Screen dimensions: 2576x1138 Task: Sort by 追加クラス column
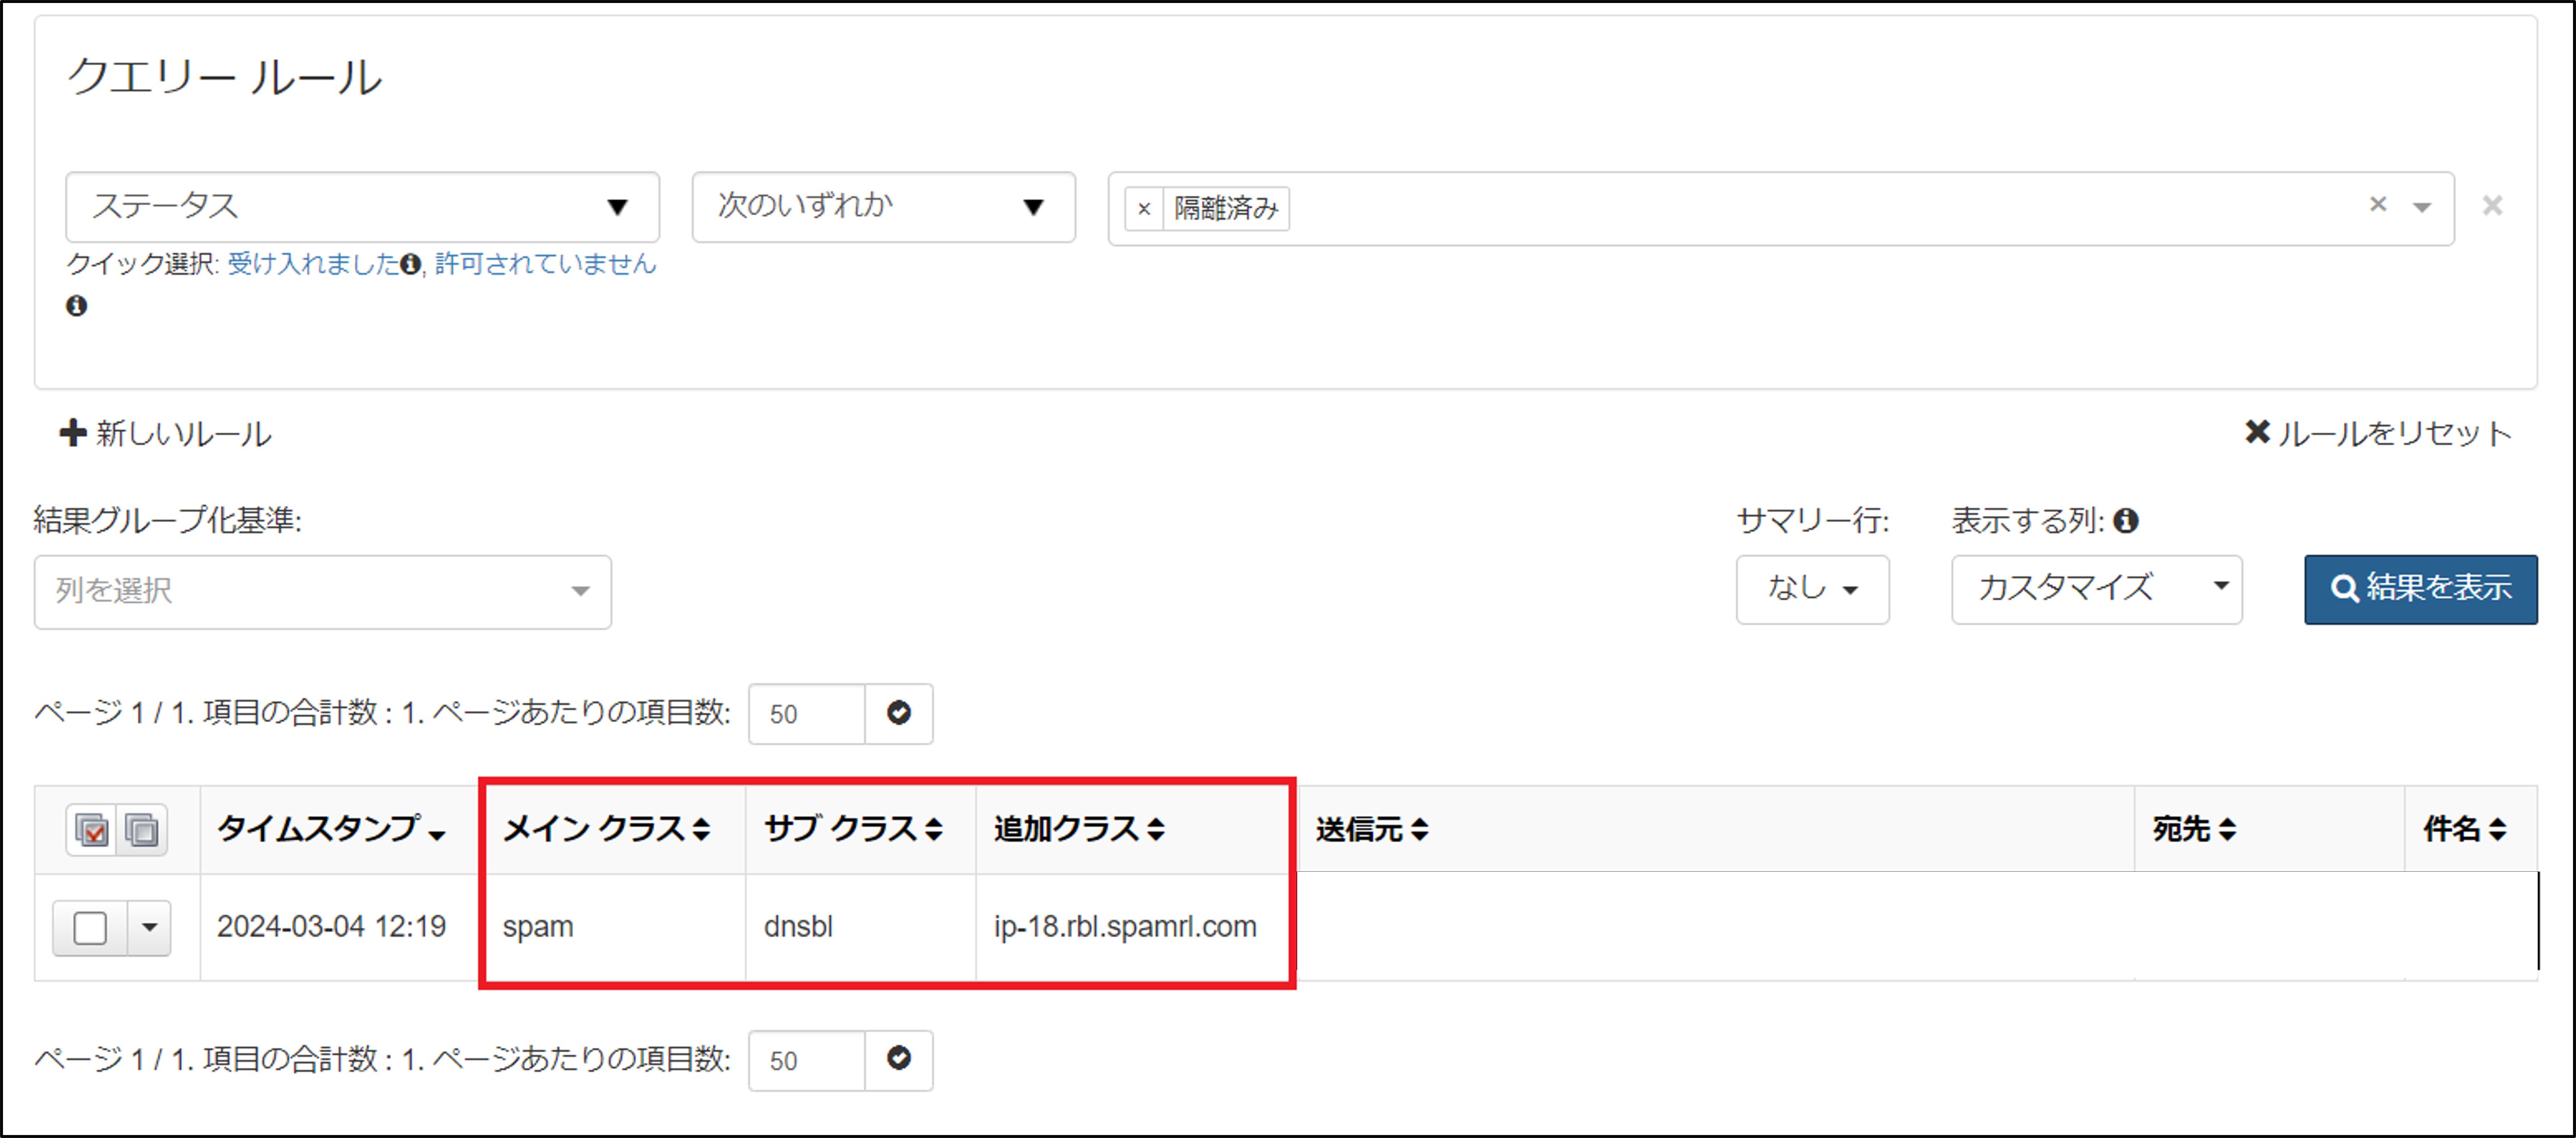pos(1079,829)
